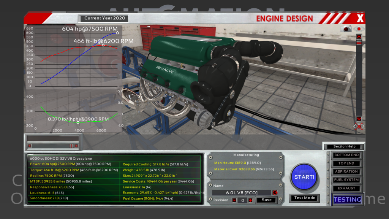Save the engine revision
The width and height of the screenshot is (389, 219).
tap(266, 200)
